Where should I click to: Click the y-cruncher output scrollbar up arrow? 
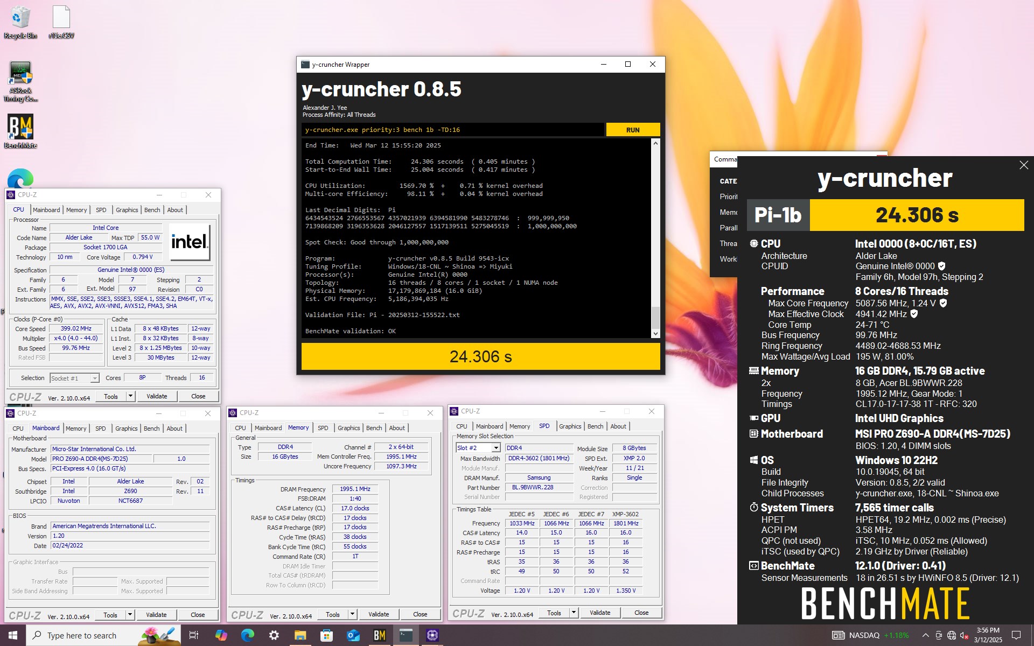[x=655, y=143]
